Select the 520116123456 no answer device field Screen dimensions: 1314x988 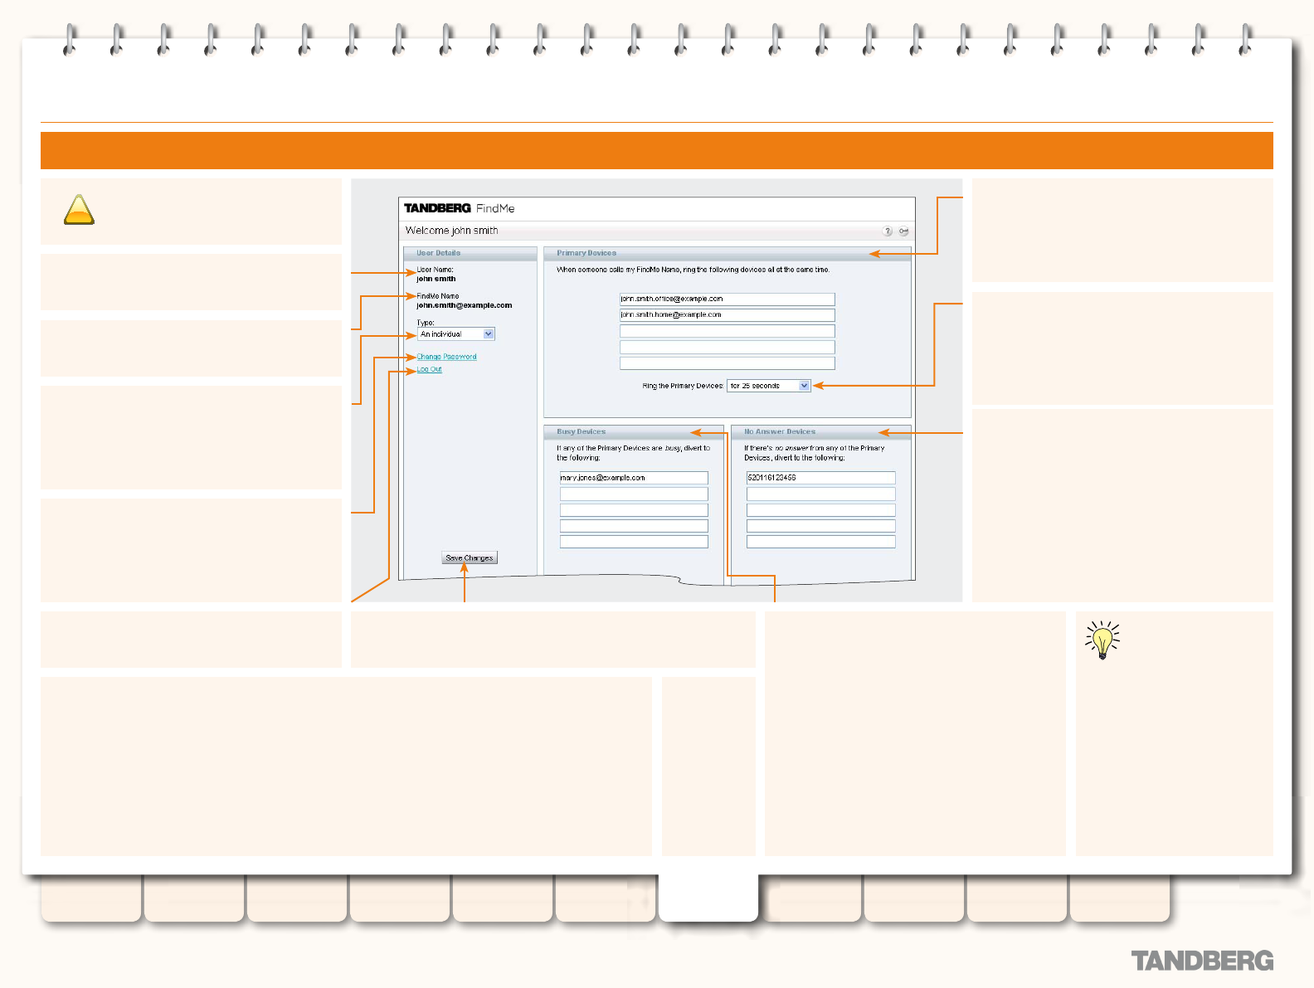821,478
